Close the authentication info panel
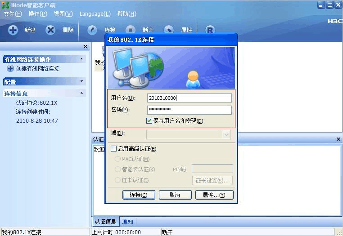This screenshot has width=343, height=236. pos(338,139)
